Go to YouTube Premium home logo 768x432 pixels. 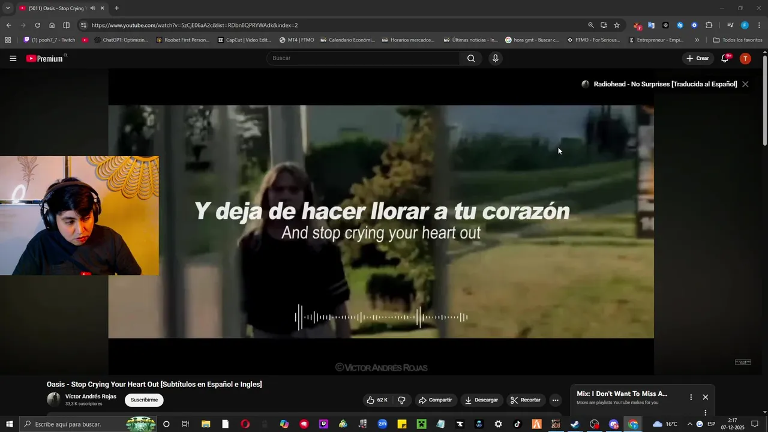[x=44, y=58]
